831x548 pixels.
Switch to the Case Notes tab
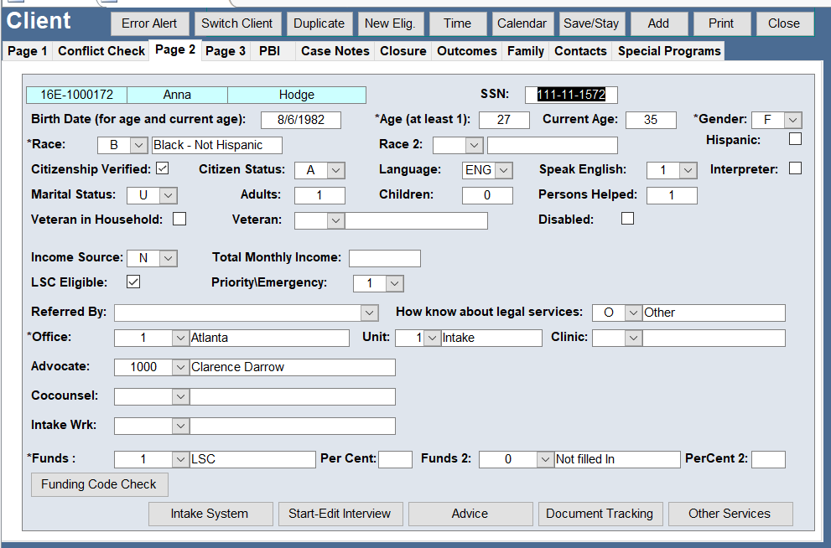[335, 51]
